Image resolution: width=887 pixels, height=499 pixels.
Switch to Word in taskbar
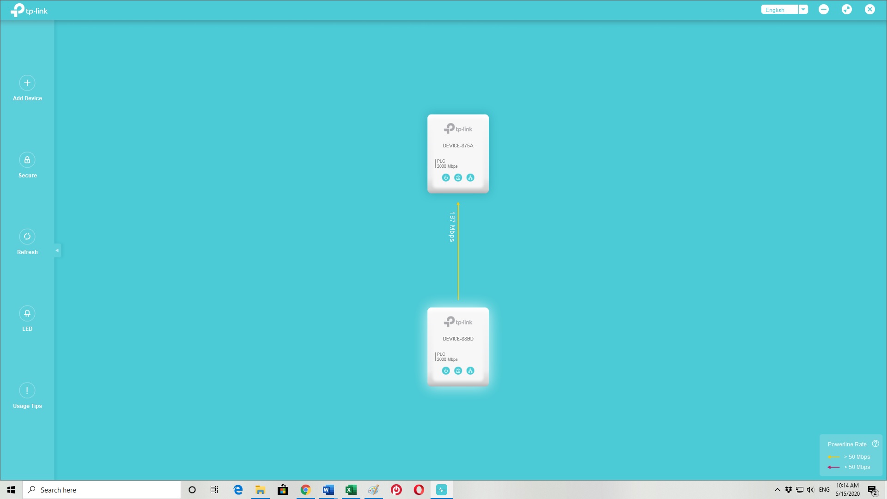pos(328,490)
